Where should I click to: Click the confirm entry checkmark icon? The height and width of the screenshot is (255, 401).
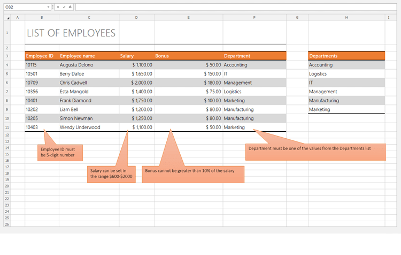coord(64,7)
